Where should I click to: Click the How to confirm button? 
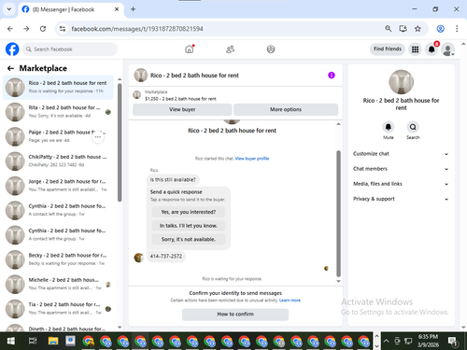pos(235,315)
